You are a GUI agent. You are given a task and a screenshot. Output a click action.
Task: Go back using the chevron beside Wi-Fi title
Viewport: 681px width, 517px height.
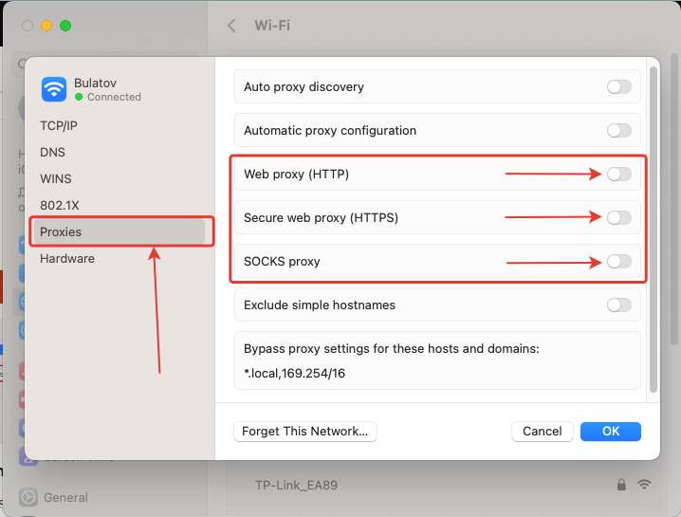(x=231, y=26)
